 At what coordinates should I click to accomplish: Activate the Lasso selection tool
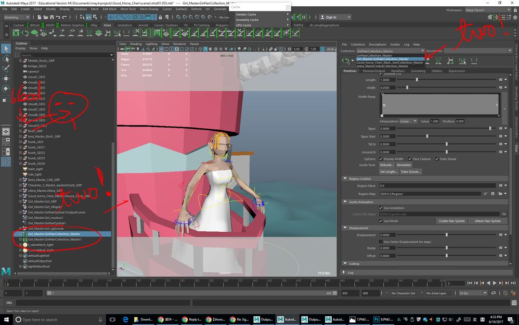point(6,59)
